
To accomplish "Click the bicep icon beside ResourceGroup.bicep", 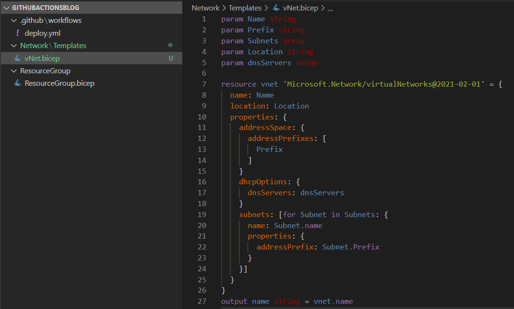I will [18, 83].
